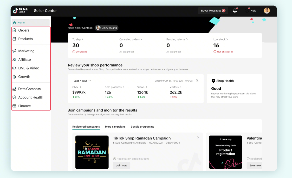Join the Ramadan Campaign now

click(x=122, y=165)
